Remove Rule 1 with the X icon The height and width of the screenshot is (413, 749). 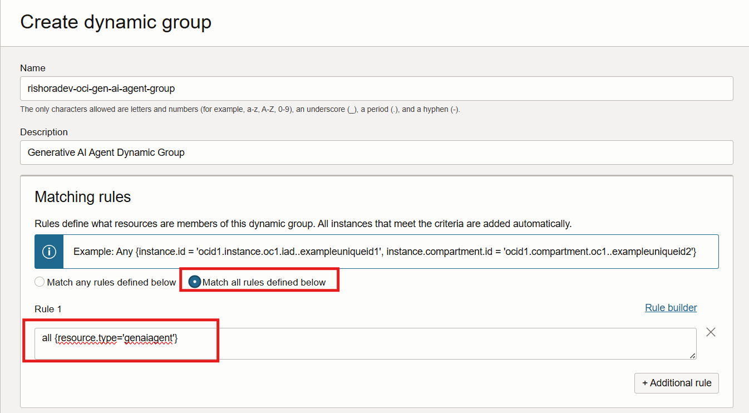pyautogui.click(x=711, y=332)
